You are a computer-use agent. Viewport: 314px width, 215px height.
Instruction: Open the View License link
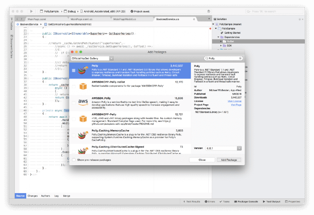click(234, 101)
